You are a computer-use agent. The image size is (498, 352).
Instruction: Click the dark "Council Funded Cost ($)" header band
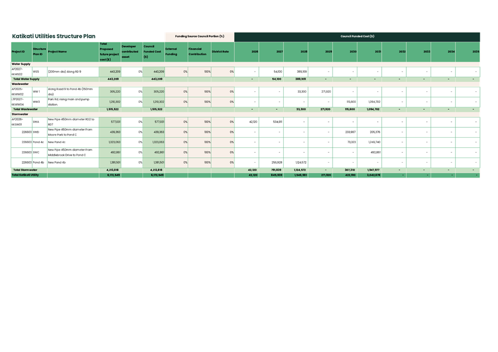pyautogui.click(x=357, y=37)
